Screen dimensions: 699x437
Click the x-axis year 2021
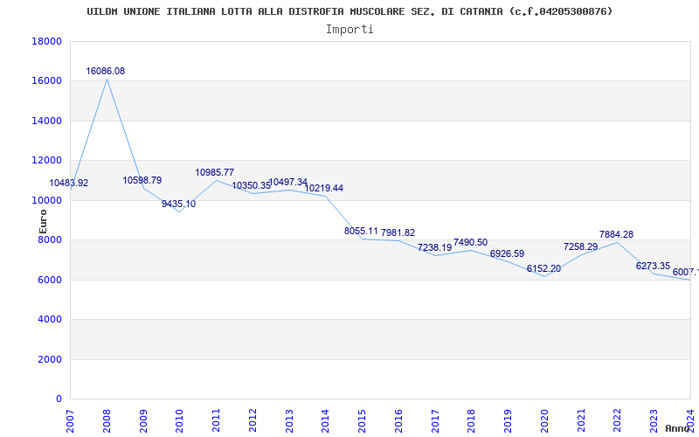[581, 420]
